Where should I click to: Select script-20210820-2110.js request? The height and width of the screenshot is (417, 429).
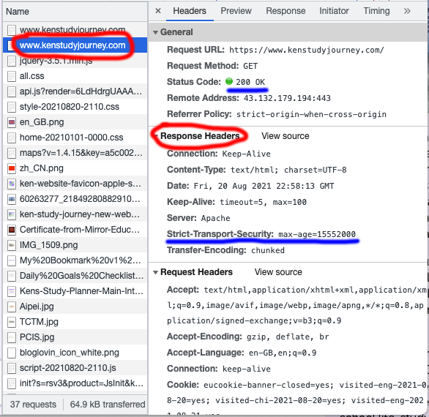pyautogui.click(x=75, y=368)
